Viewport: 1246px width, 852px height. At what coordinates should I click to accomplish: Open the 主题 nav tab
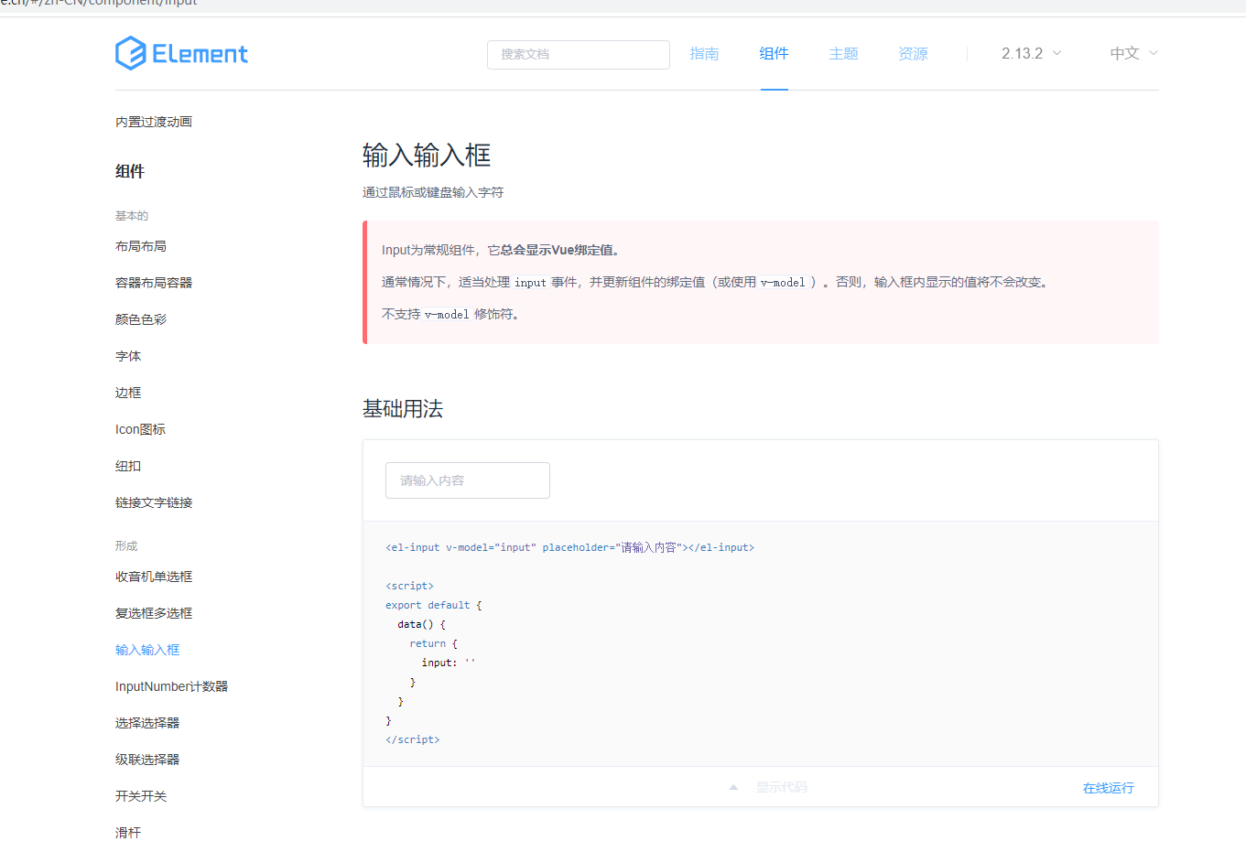[843, 54]
